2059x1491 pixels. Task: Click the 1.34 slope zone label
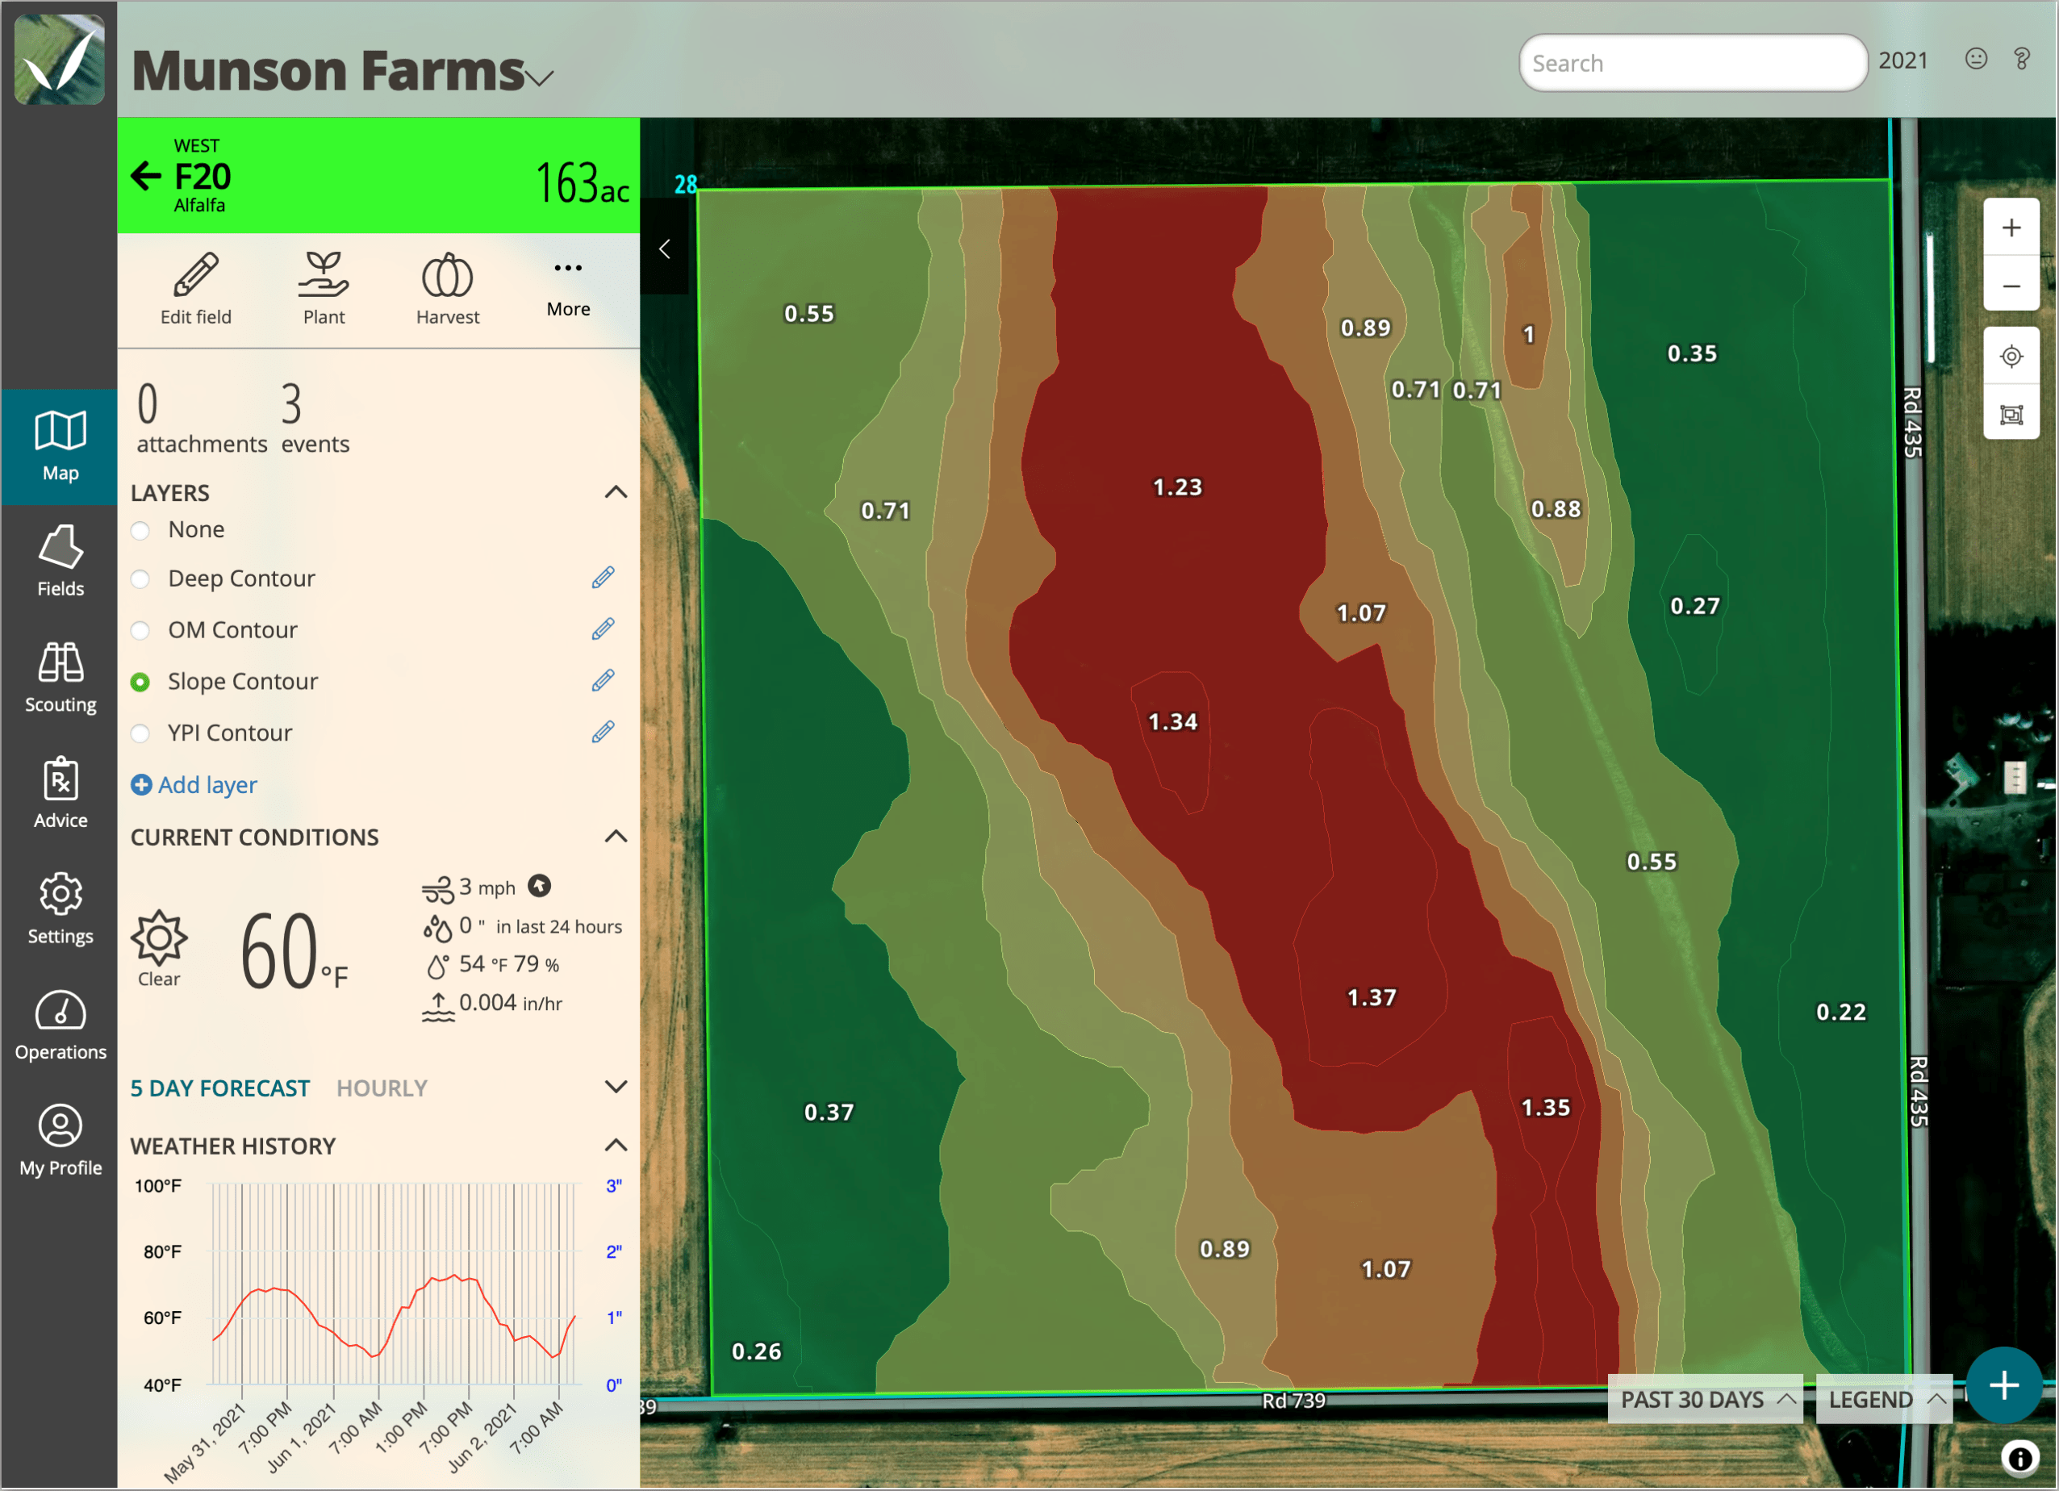1173,722
